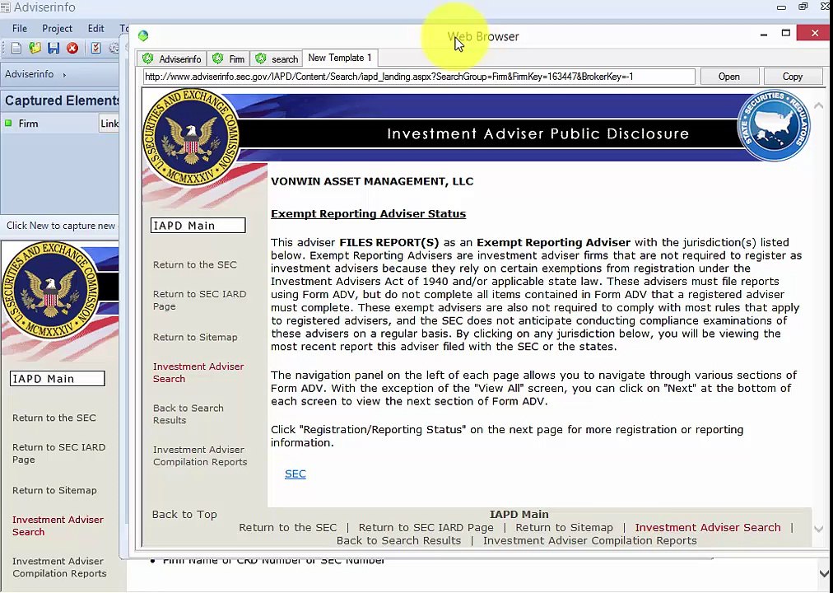Image resolution: width=833 pixels, height=593 pixels.
Task: Click the red Delete X toolbar icon
Action: tap(72, 49)
